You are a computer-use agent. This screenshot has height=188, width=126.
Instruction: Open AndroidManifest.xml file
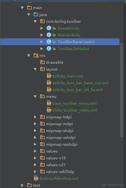59,179
